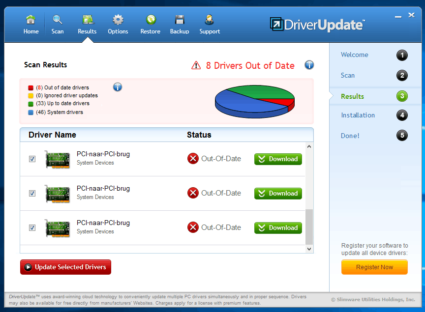
Task: Click the DriverUpdate logo
Action: click(317, 25)
